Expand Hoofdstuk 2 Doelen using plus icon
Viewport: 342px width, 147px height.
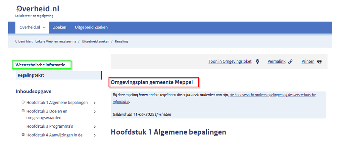pos(23,111)
